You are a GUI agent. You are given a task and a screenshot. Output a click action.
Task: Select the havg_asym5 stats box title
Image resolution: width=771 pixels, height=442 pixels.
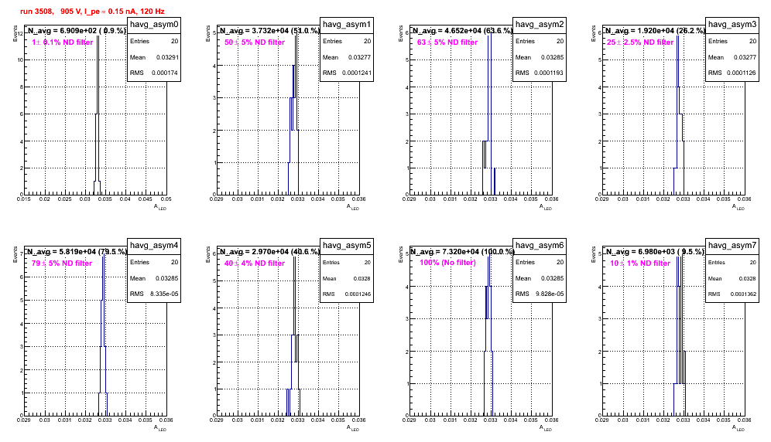coord(347,245)
